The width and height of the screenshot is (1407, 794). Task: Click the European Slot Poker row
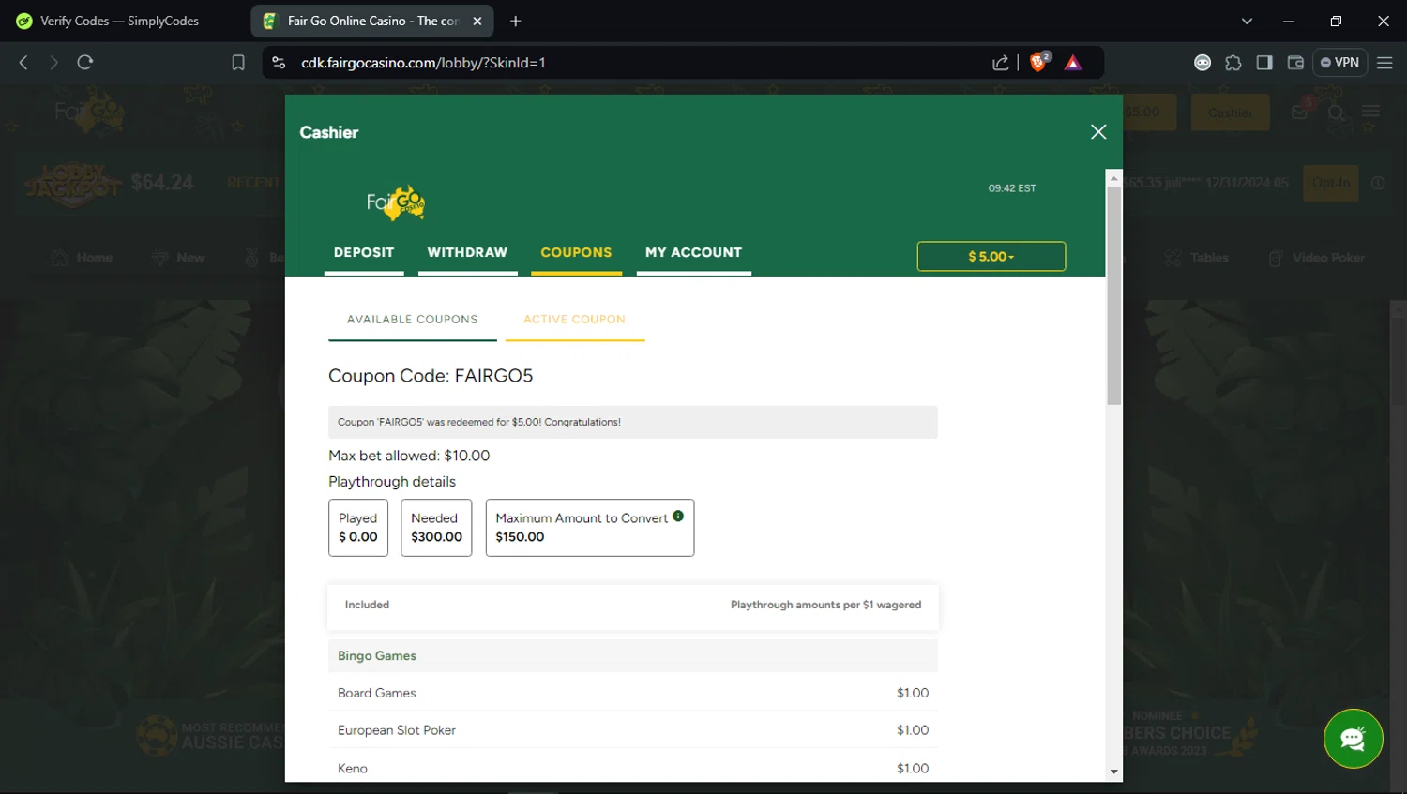(x=633, y=730)
